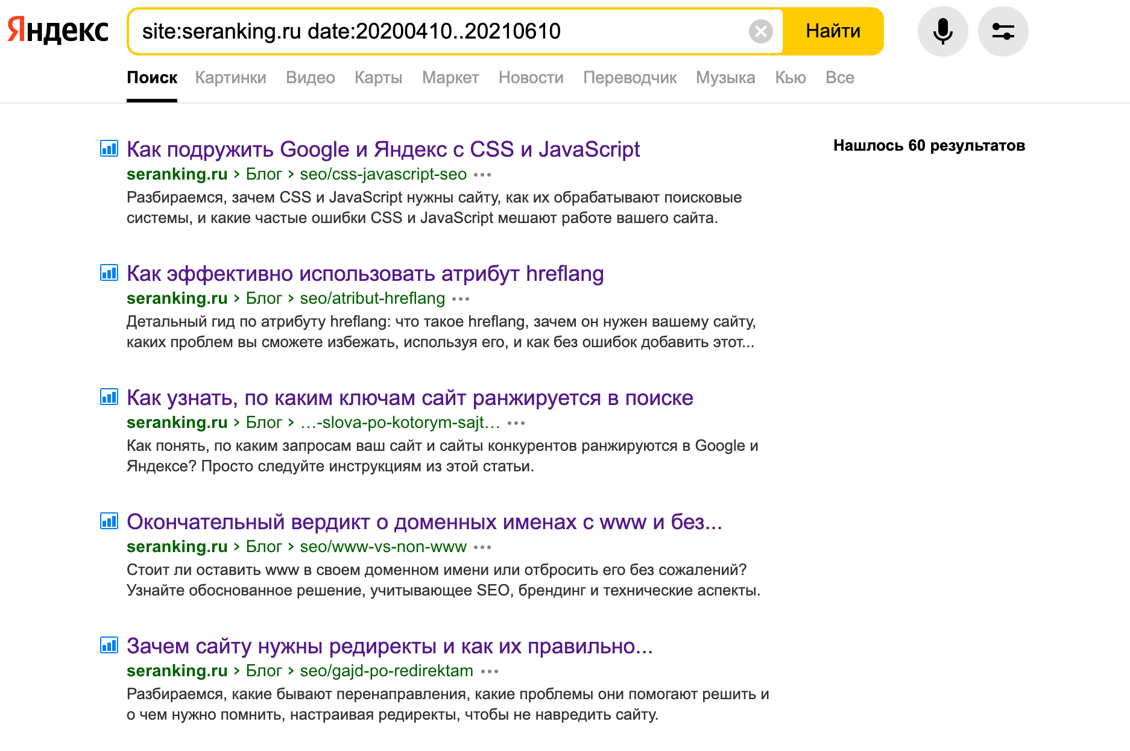Click snippet text starting Разбираемся, какие бывают перенаправления
The image size is (1130, 751).
(x=448, y=705)
